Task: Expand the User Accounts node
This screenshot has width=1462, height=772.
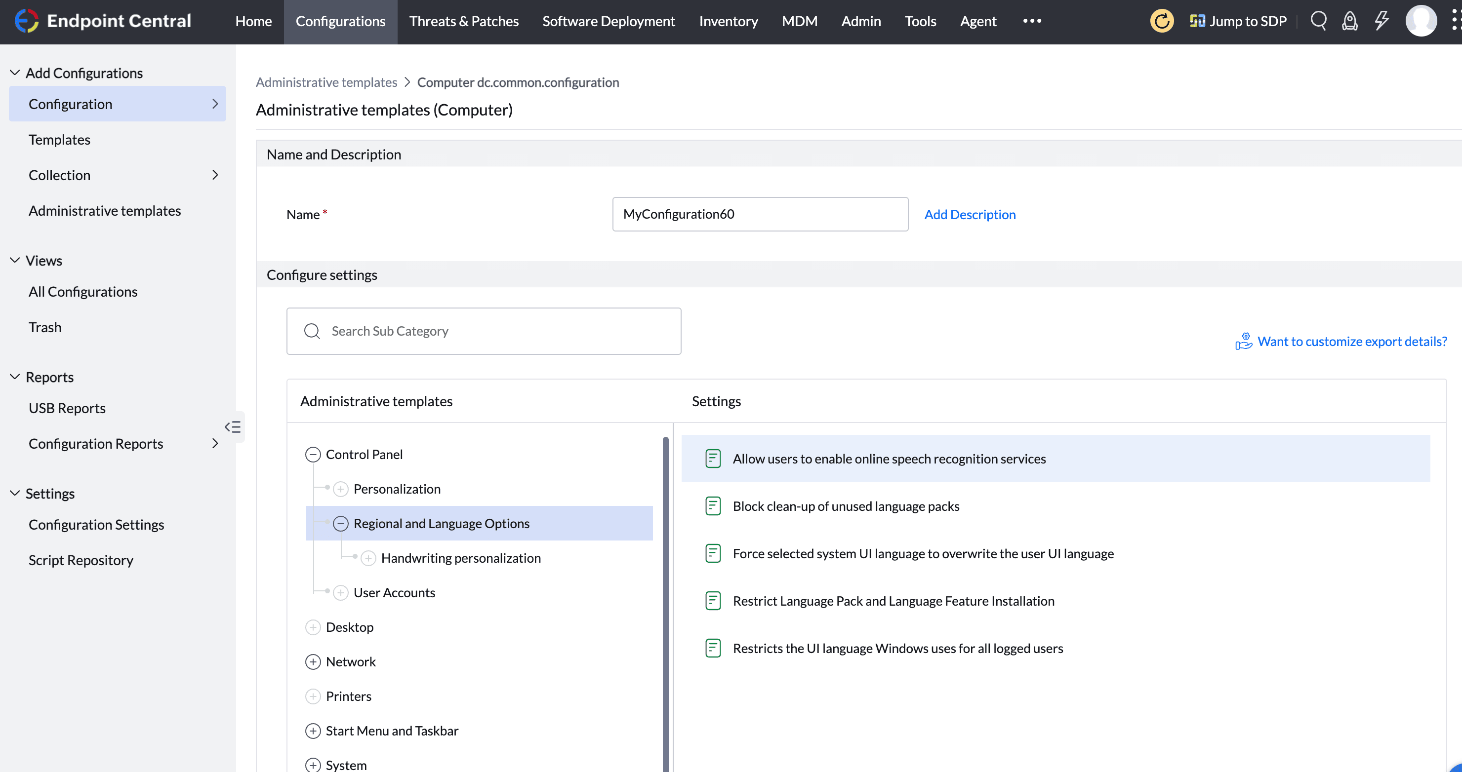Action: click(x=341, y=592)
